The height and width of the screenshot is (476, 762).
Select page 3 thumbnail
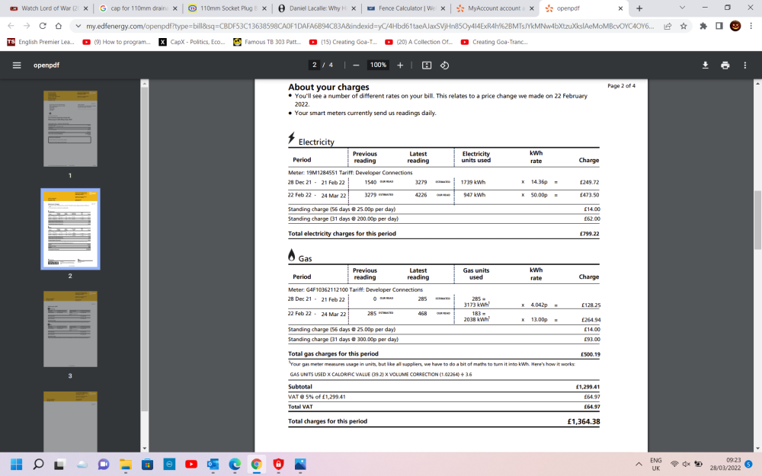(x=70, y=329)
